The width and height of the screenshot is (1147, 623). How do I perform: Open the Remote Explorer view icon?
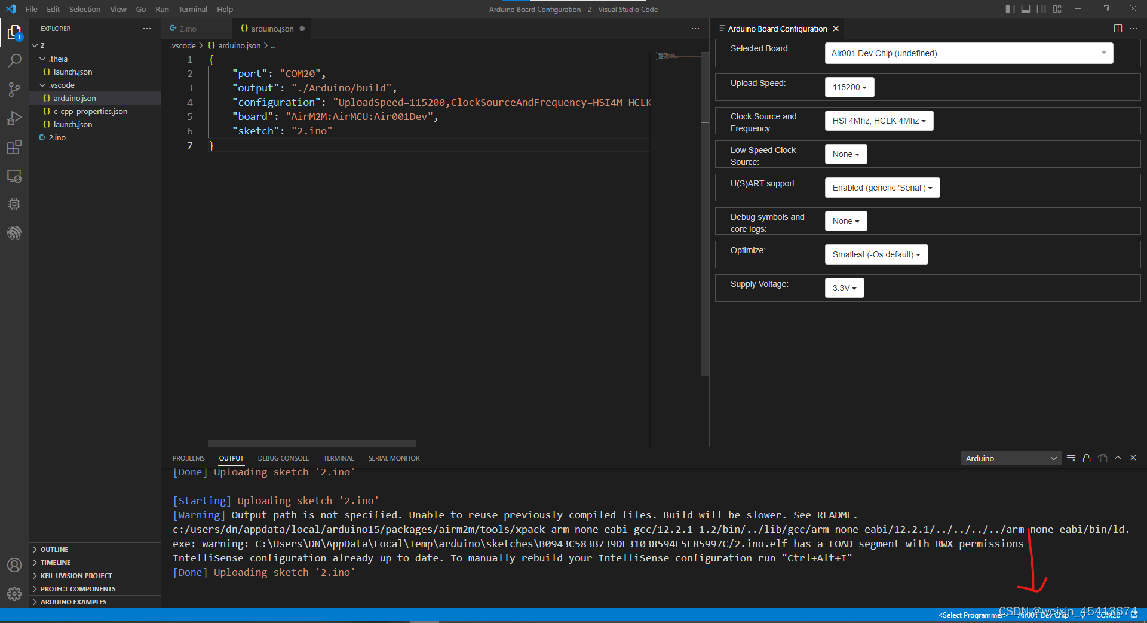tap(14, 176)
